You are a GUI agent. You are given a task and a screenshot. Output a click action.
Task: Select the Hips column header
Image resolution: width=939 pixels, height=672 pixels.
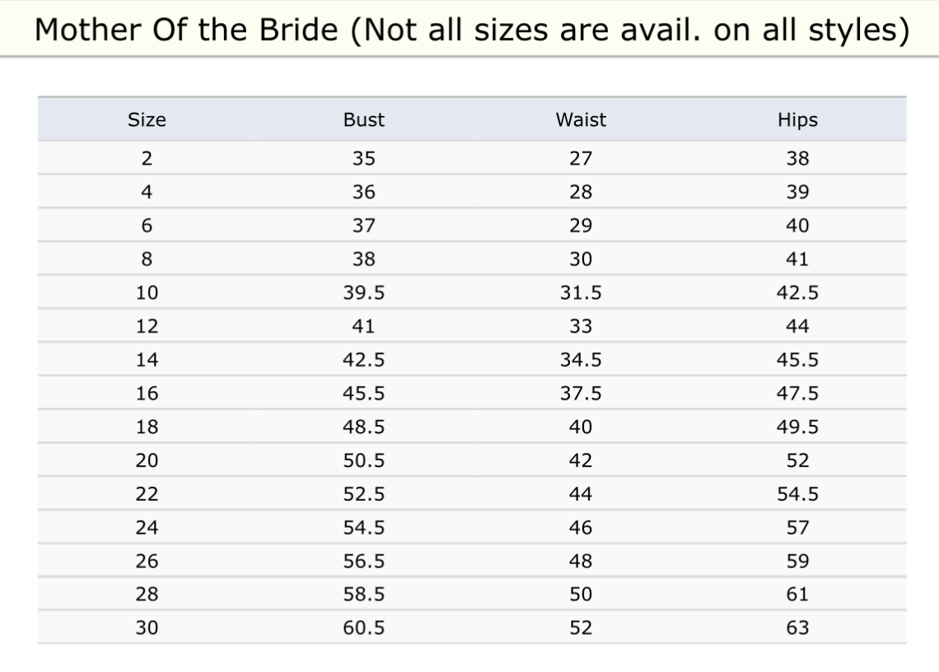(797, 120)
